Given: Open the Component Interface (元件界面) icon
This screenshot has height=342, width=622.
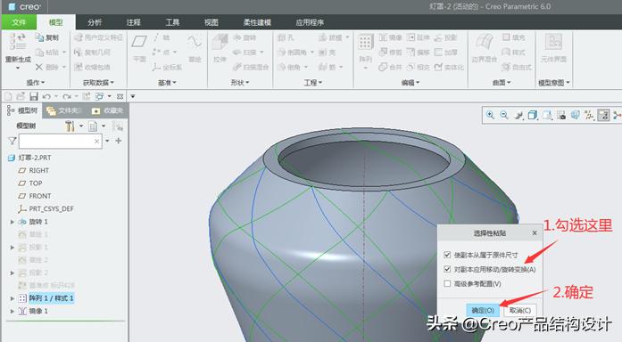Looking at the screenshot, I should pos(553,42).
